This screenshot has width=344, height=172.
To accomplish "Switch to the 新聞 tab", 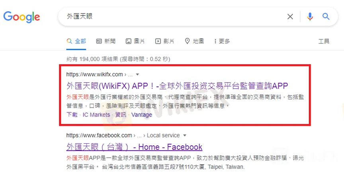I will [x=106, y=41].
